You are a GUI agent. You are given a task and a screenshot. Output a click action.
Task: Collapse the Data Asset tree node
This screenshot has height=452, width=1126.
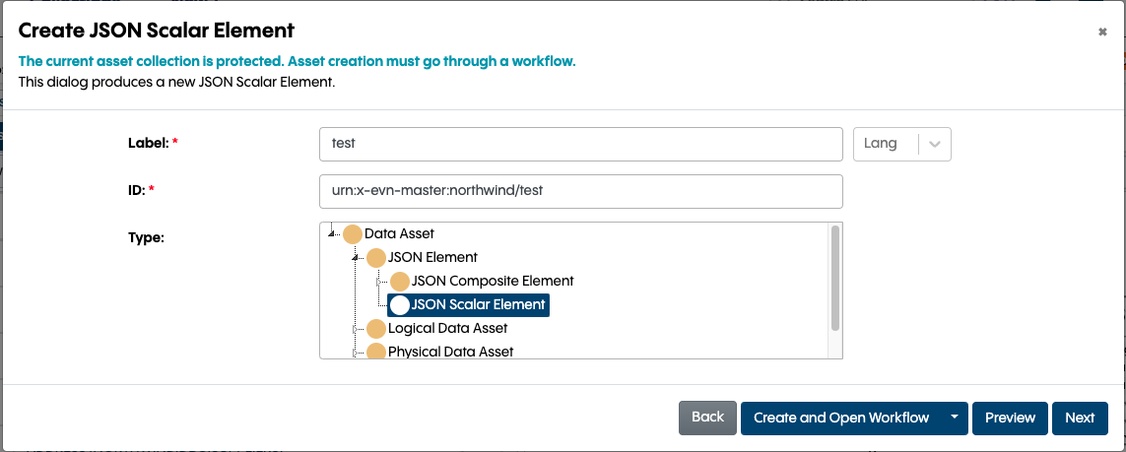[334, 234]
